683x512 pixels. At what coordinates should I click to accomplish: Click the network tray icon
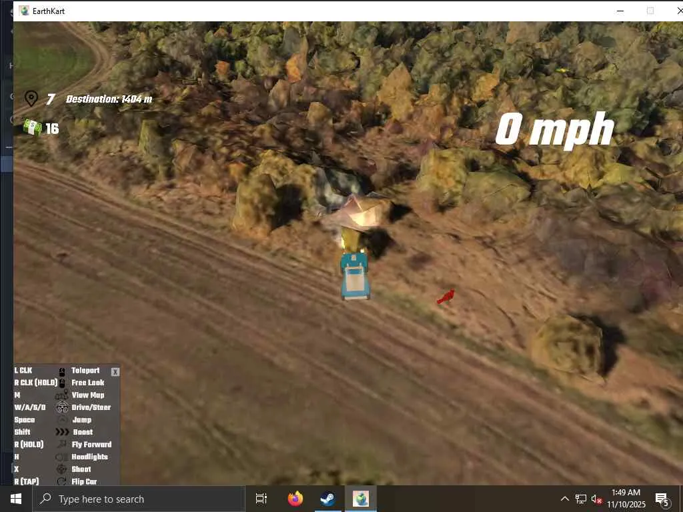pyautogui.click(x=581, y=499)
